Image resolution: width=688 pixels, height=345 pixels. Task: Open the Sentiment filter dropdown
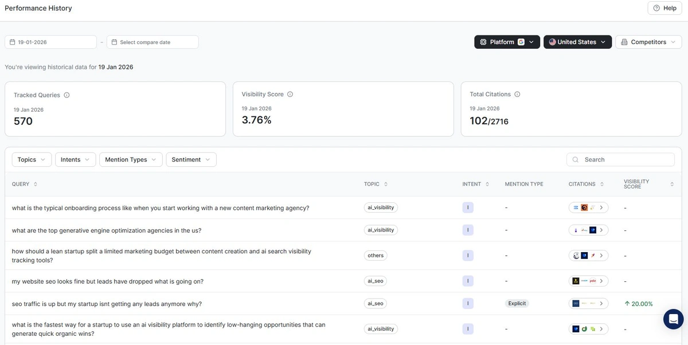pos(191,159)
